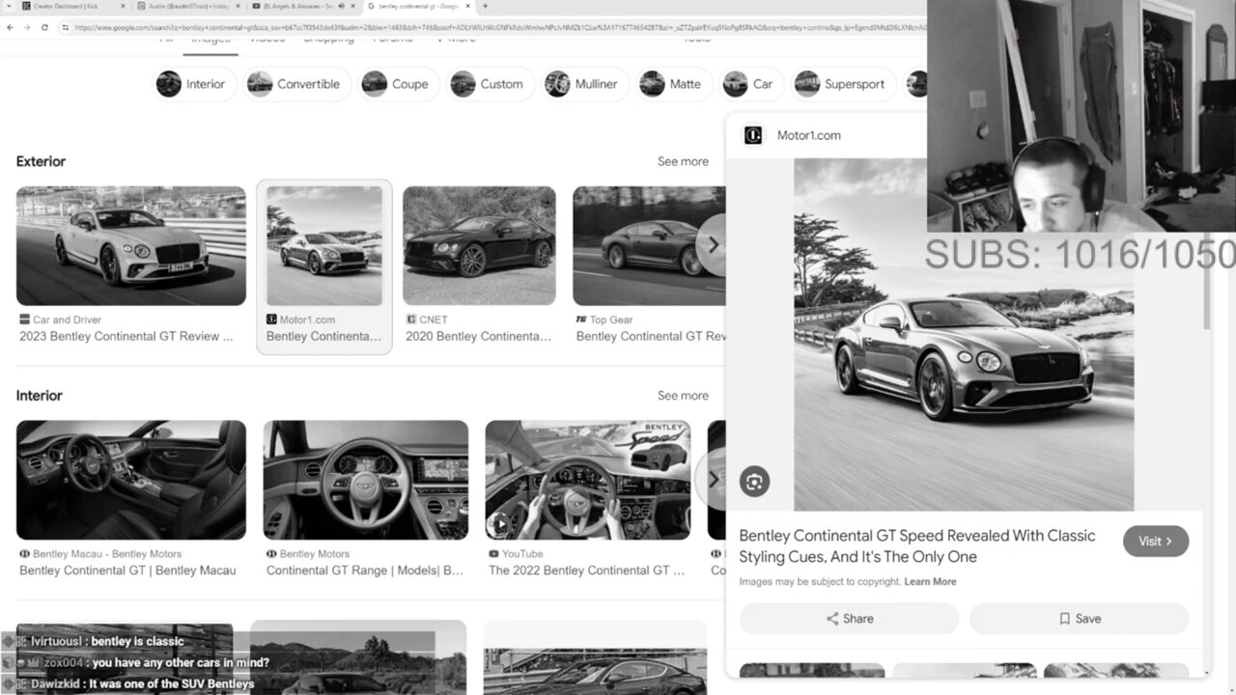Select the bentley continental gt Google tab
Screen dimensions: 1236x695
[x=417, y=6]
